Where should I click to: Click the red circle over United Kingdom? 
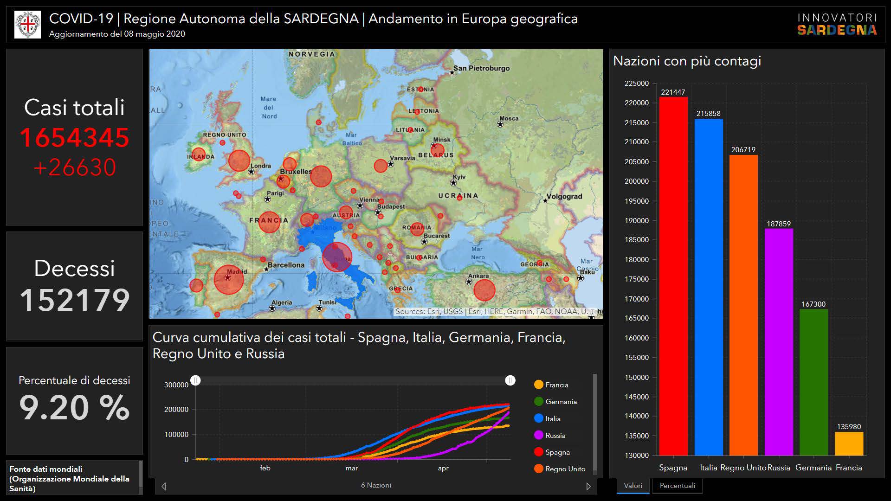point(239,161)
